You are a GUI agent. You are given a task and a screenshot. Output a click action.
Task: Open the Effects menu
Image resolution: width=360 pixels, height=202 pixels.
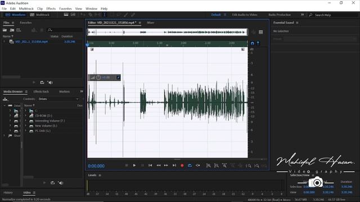pyautogui.click(x=51, y=9)
